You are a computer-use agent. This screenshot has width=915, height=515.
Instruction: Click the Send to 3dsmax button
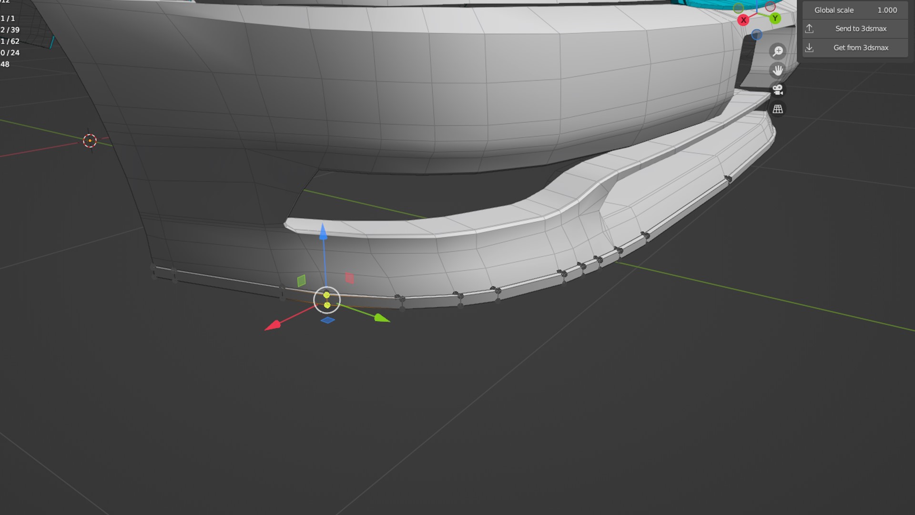855,29
